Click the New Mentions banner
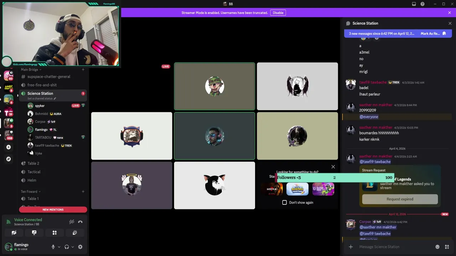The image size is (456, 256). click(53, 210)
